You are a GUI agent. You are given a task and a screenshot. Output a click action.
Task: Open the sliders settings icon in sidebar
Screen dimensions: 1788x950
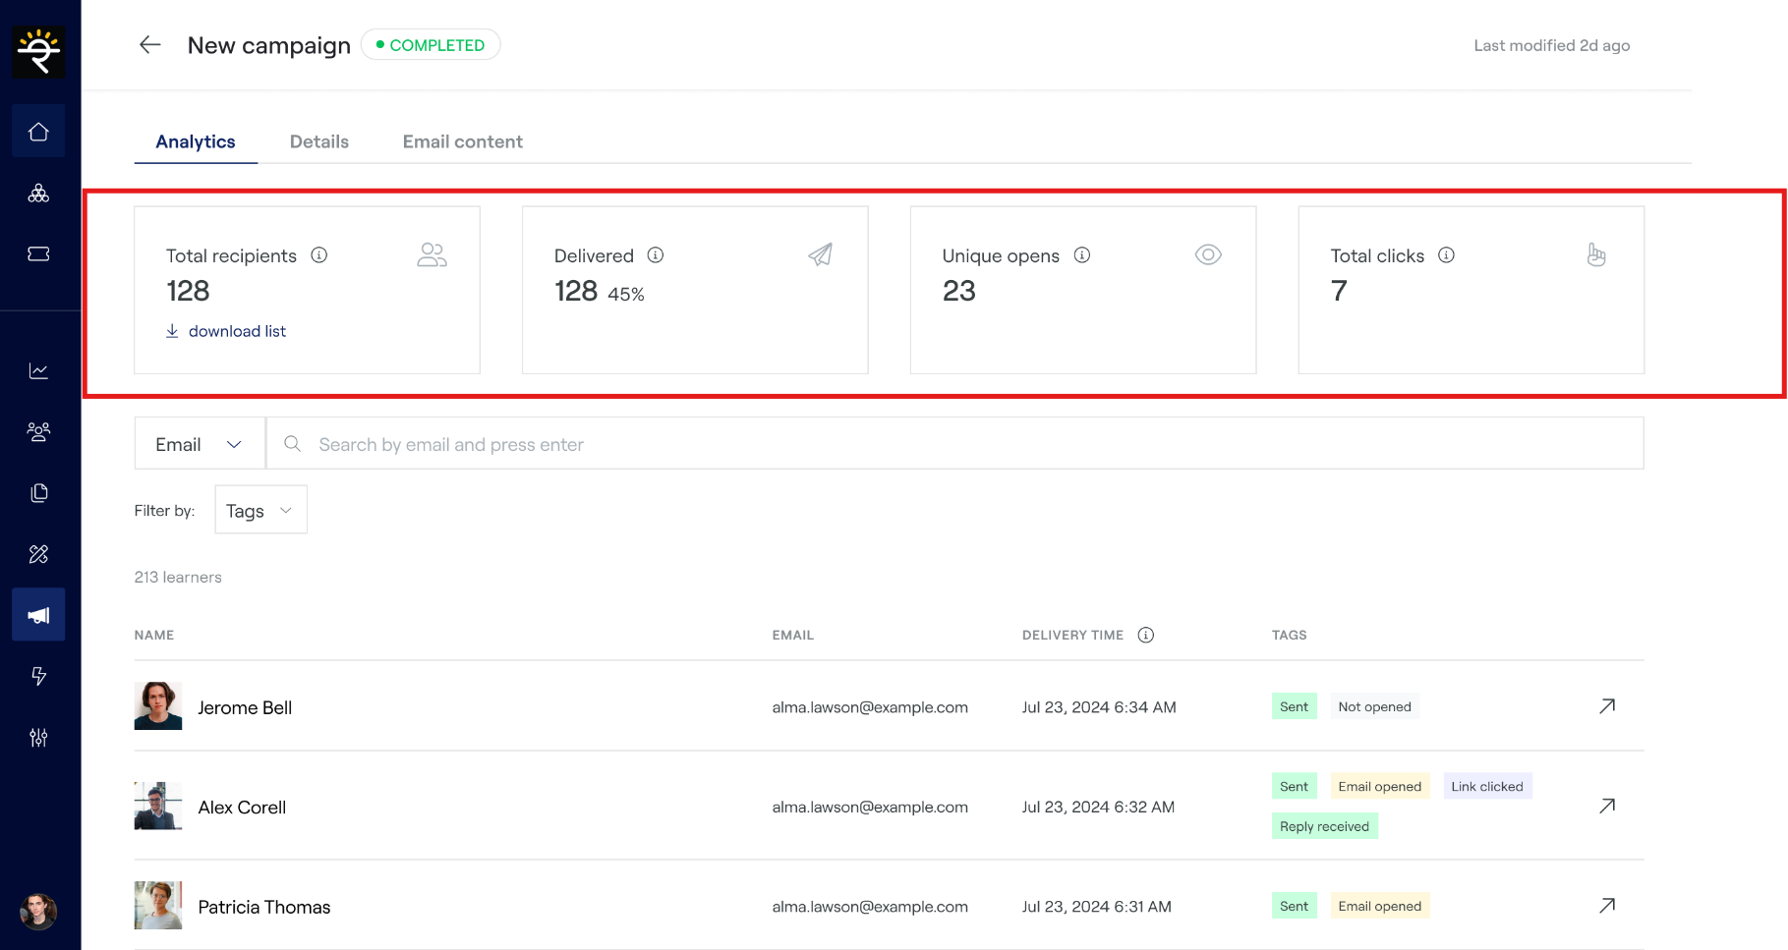[x=38, y=737]
